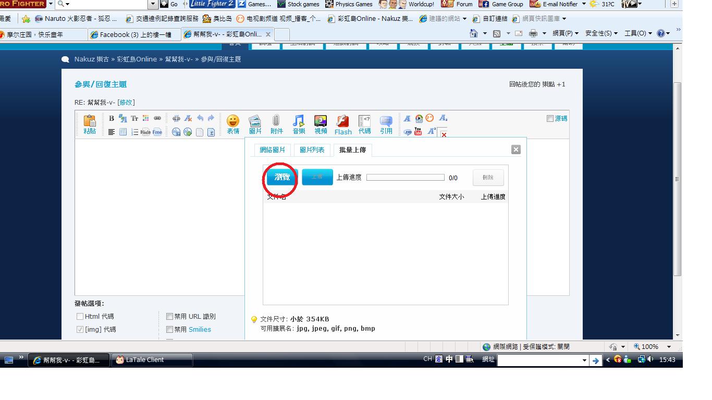This screenshot has height=400, width=712.
Task: Open the Physics Games toolbar link
Action: [349, 4]
